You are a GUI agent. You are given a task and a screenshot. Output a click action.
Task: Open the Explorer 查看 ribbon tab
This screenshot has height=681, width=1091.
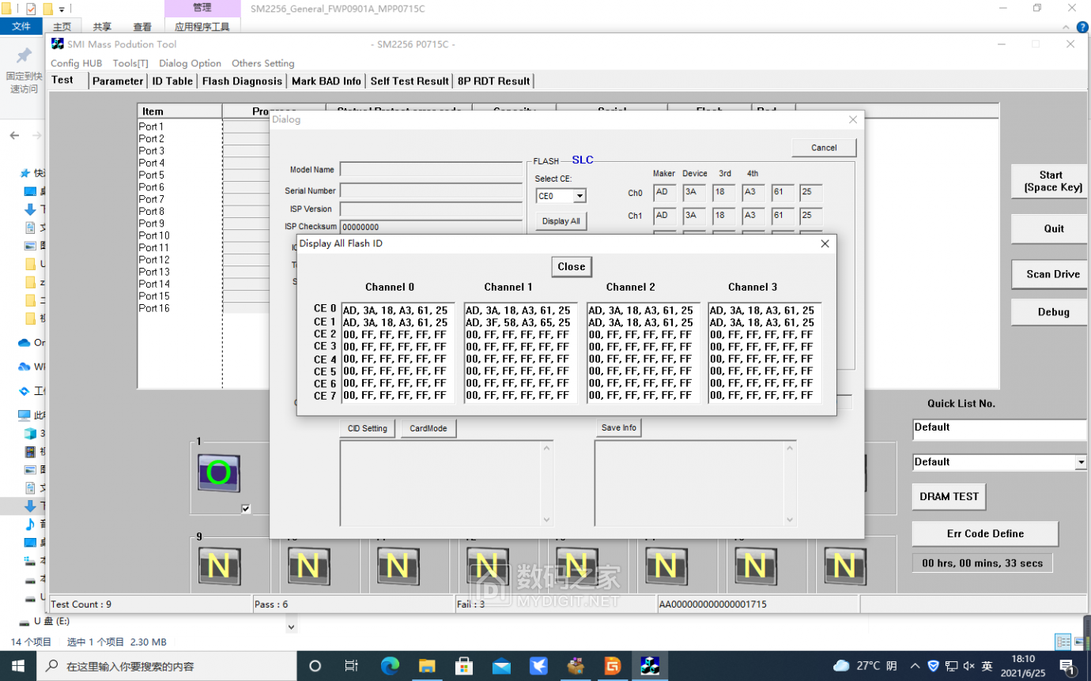142,27
